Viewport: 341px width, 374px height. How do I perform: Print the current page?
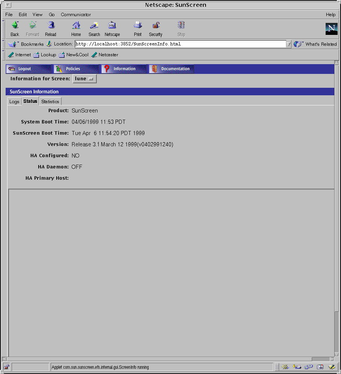pyautogui.click(x=138, y=25)
